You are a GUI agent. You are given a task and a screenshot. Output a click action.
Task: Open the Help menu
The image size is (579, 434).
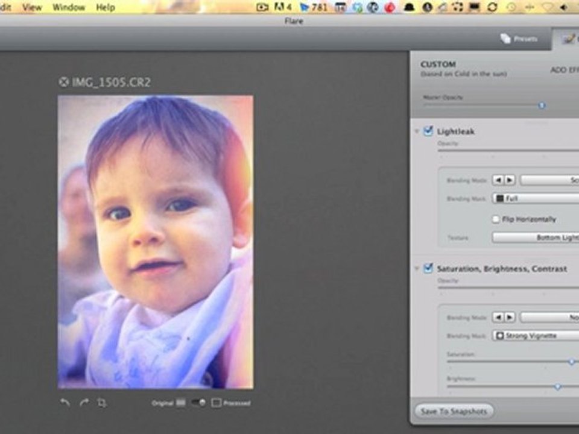pyautogui.click(x=105, y=7)
